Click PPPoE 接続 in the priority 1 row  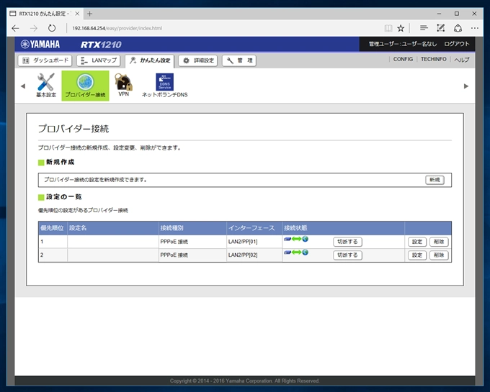coord(174,242)
